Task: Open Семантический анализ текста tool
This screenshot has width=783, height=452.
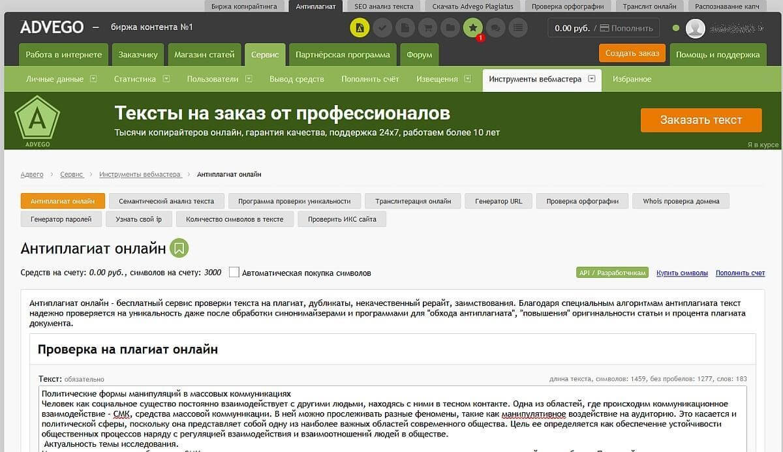Action: click(166, 201)
